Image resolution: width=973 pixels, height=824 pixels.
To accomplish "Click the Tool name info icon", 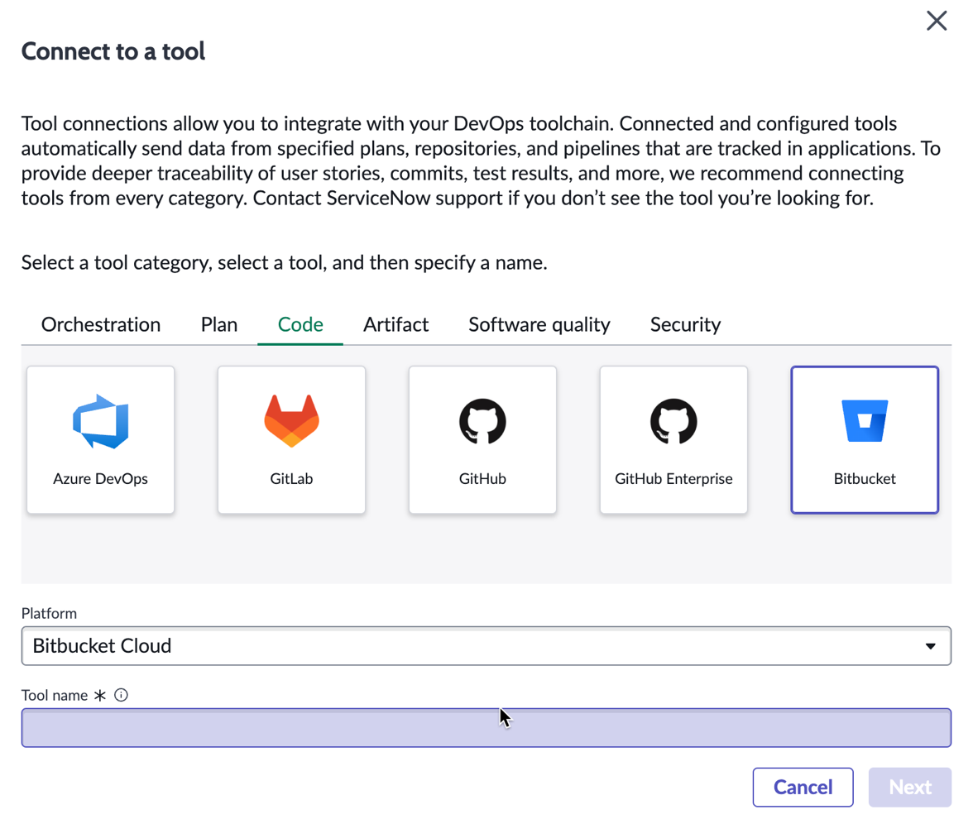I will (x=122, y=695).
